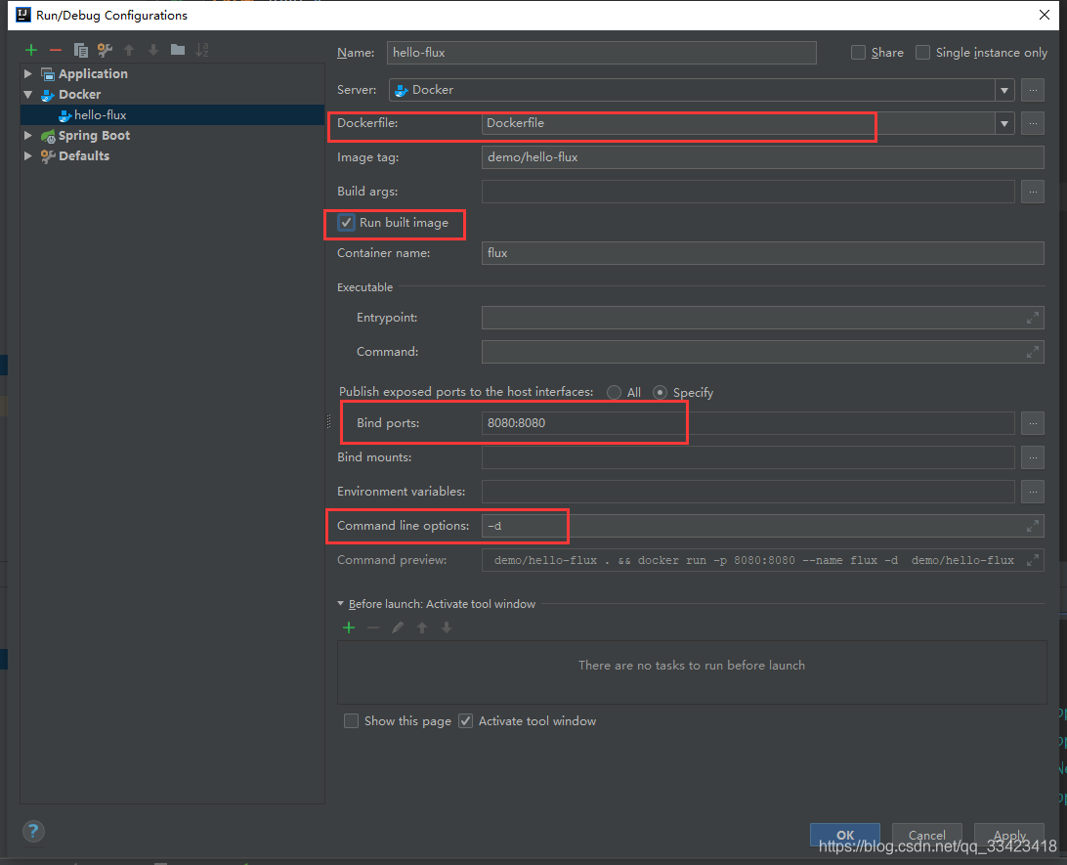Enable Single instance only
This screenshot has width=1067, height=865.
[x=922, y=53]
